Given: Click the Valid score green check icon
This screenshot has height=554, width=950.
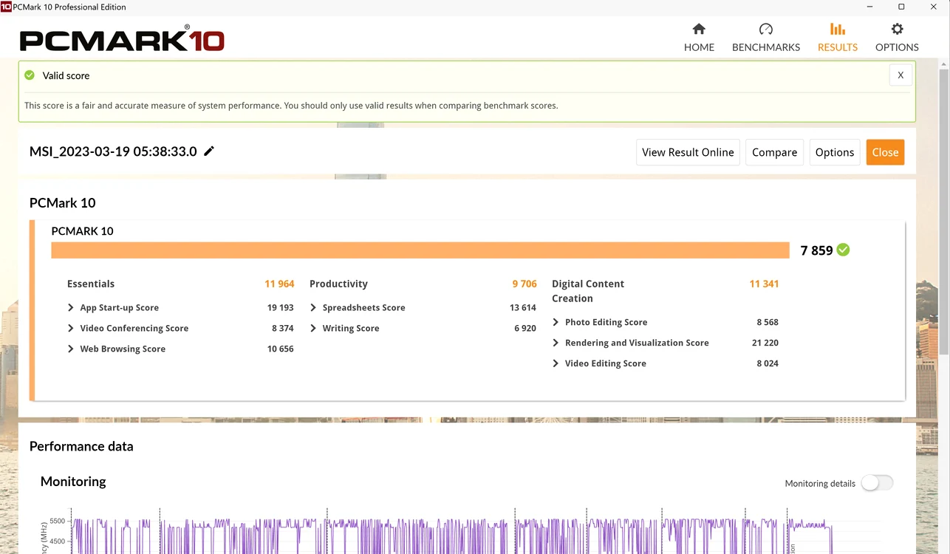Looking at the screenshot, I should (x=30, y=75).
